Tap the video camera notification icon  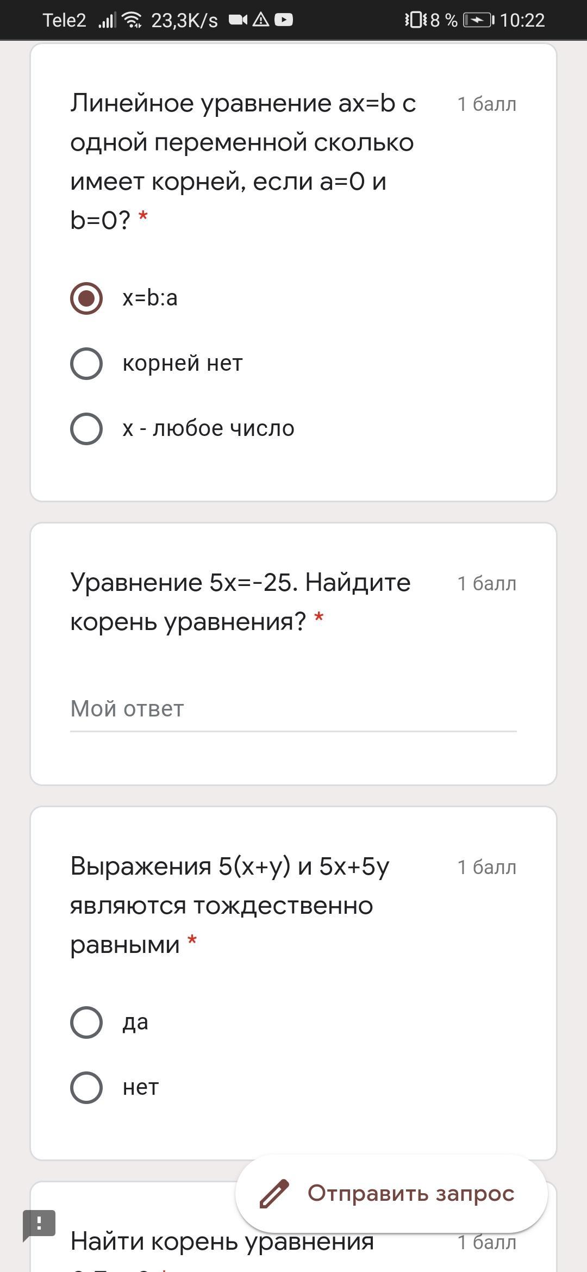(x=238, y=20)
